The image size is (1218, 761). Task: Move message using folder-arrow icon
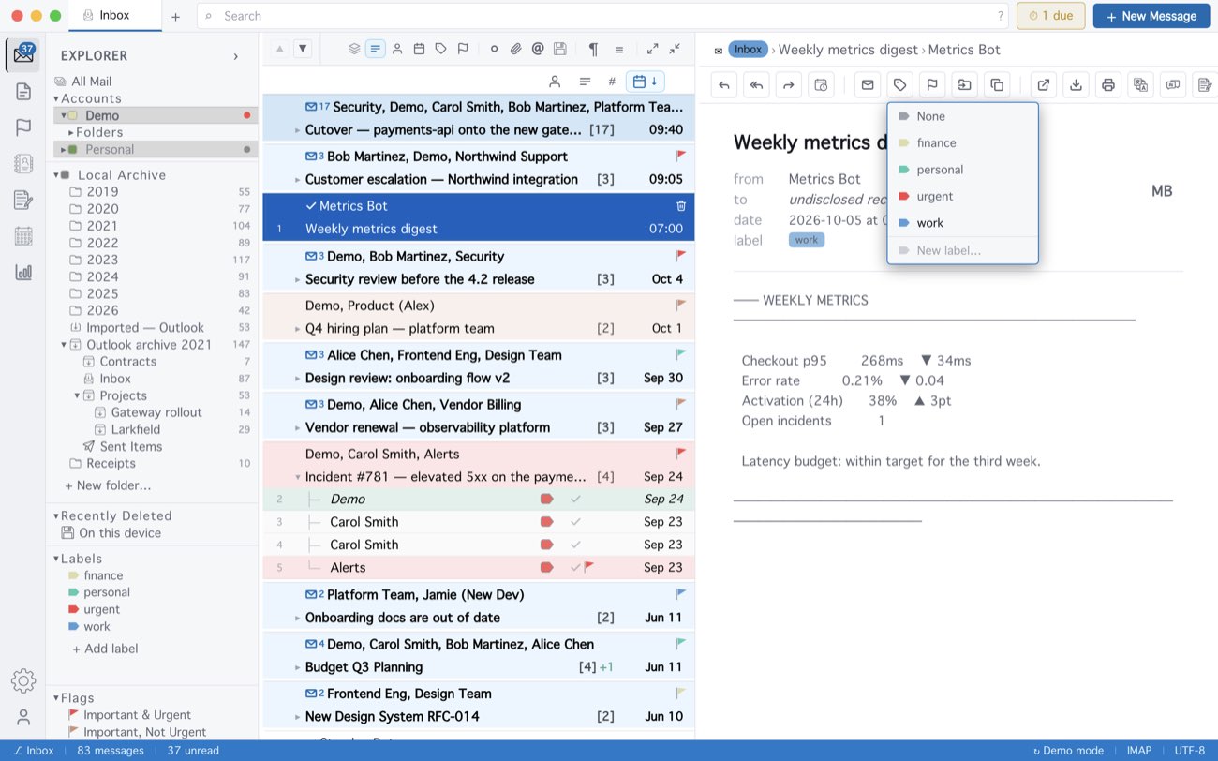pyautogui.click(x=963, y=85)
